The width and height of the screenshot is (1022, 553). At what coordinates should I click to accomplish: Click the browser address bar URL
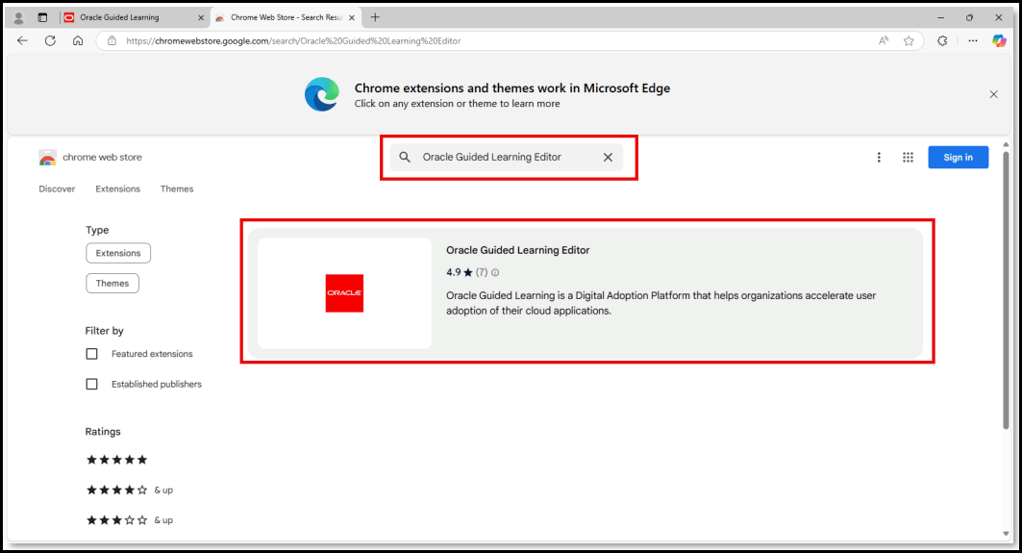click(293, 40)
